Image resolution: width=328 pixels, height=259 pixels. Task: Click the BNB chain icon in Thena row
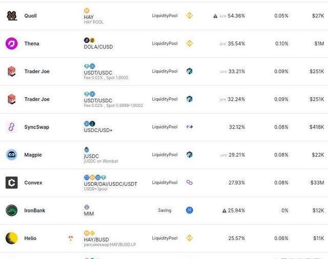click(189, 44)
